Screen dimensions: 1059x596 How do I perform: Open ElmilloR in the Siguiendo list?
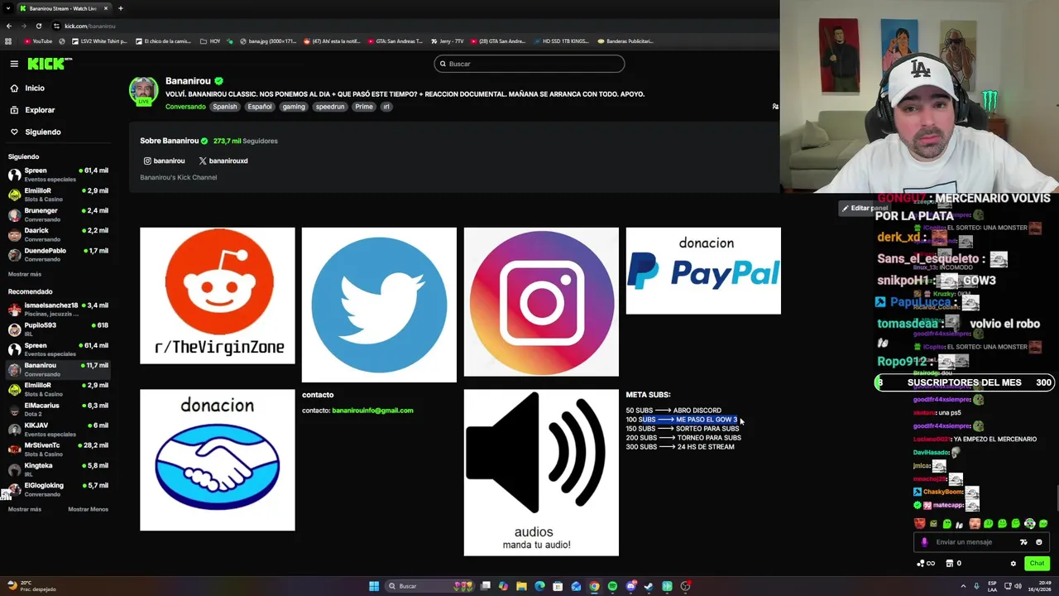click(58, 194)
